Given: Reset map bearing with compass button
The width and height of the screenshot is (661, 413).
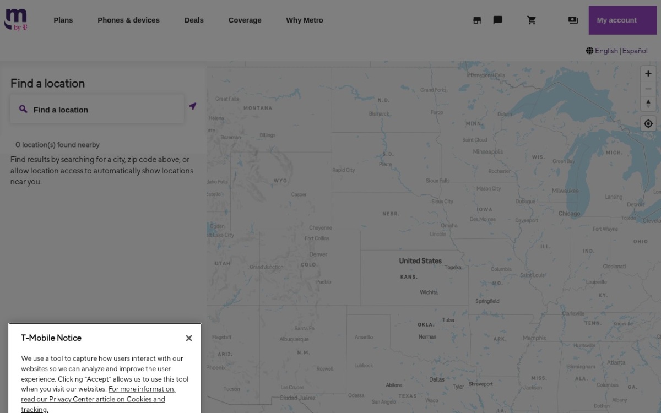Looking at the screenshot, I should click(x=648, y=104).
